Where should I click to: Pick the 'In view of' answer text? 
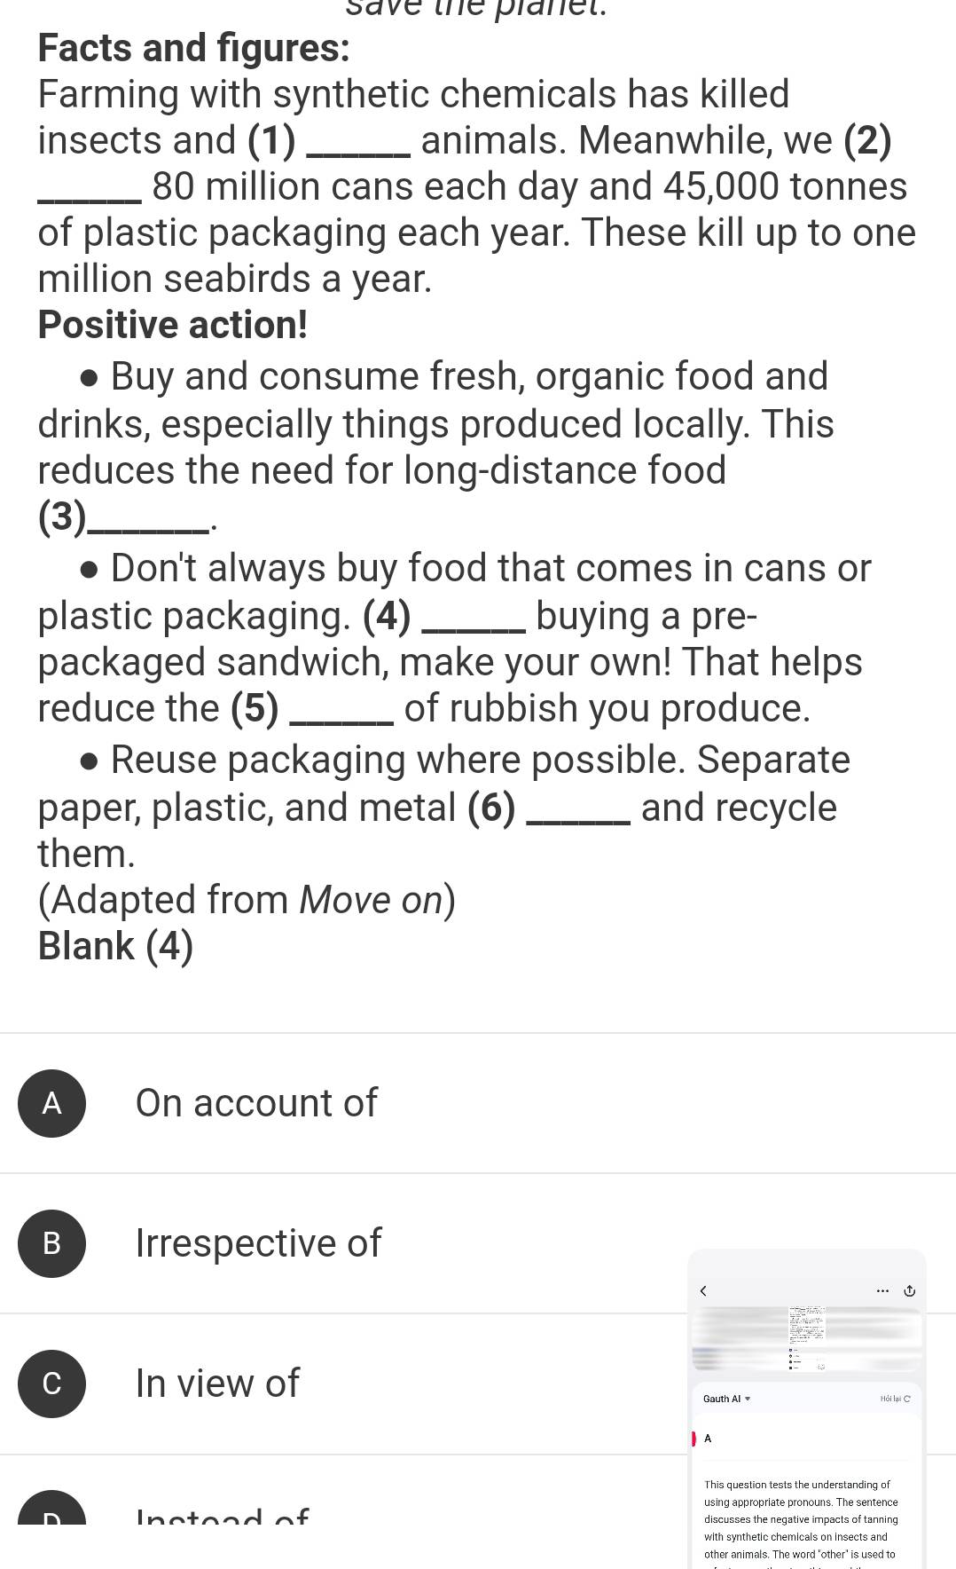[217, 1384]
